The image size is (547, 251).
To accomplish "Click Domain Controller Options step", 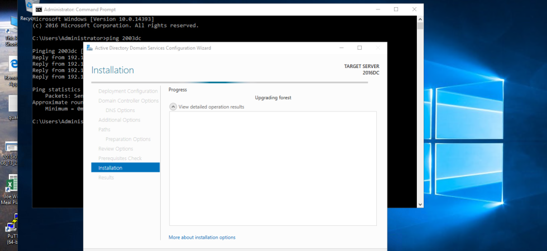I will click(128, 101).
